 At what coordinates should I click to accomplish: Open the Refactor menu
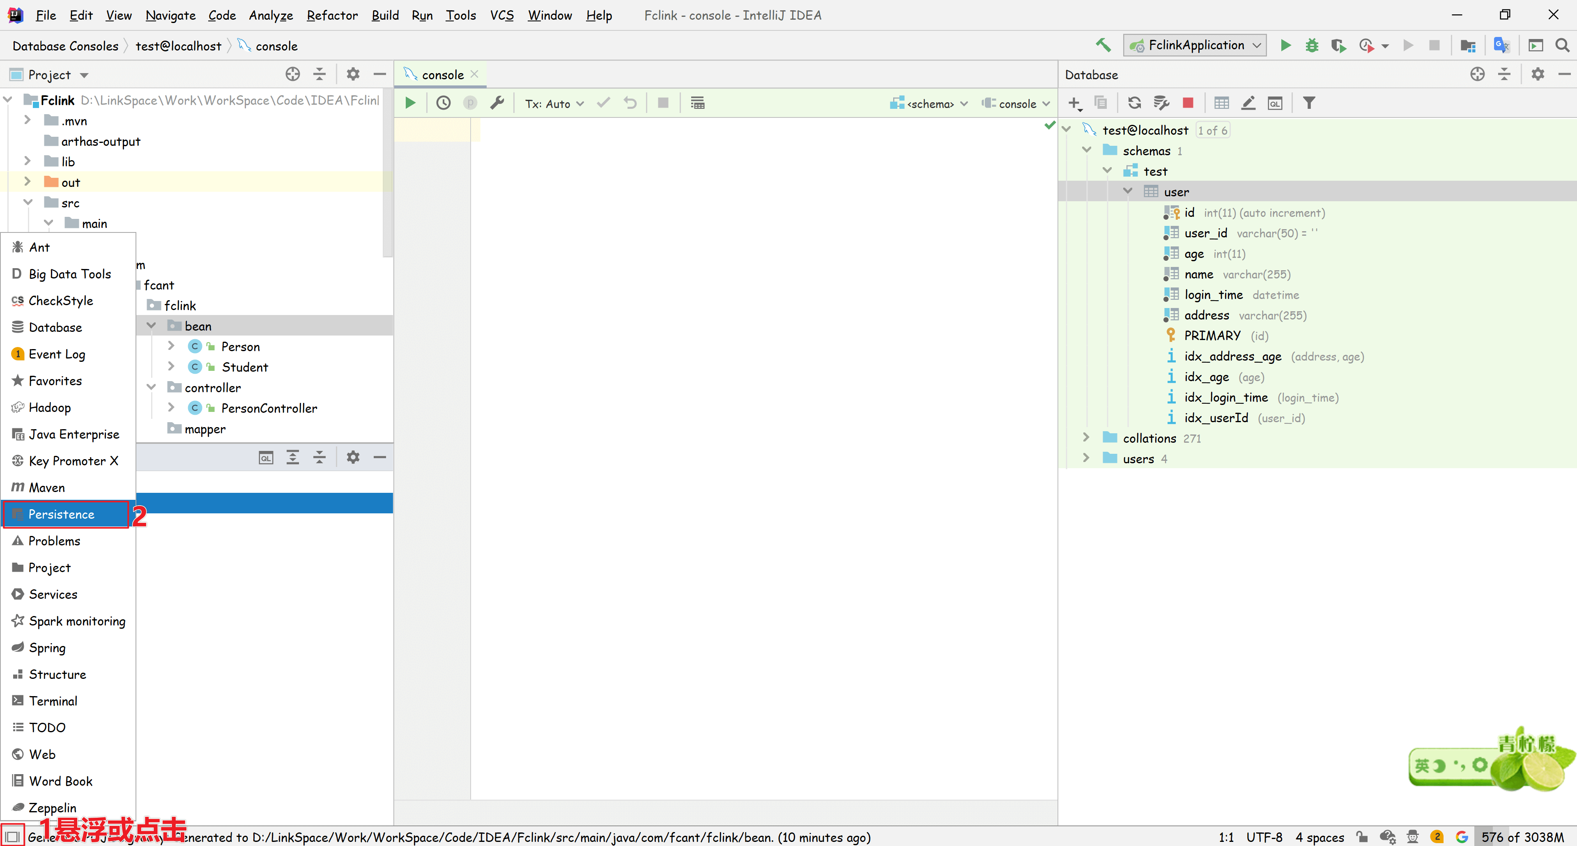click(x=332, y=15)
